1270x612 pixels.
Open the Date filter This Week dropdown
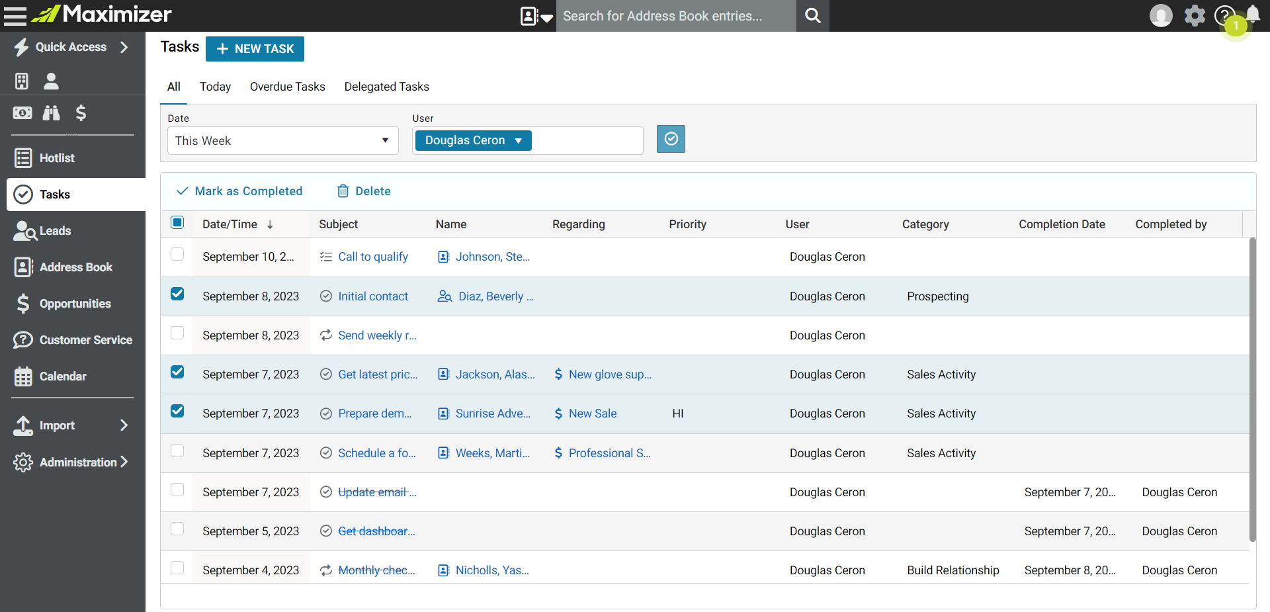(282, 140)
